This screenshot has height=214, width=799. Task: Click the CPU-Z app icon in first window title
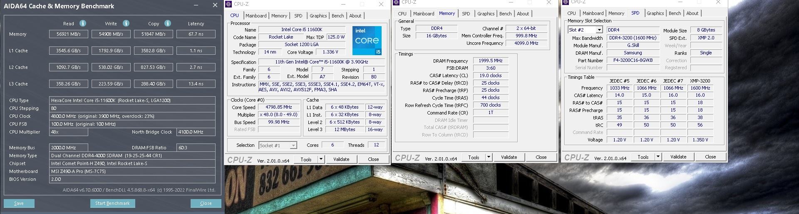coord(228,4)
